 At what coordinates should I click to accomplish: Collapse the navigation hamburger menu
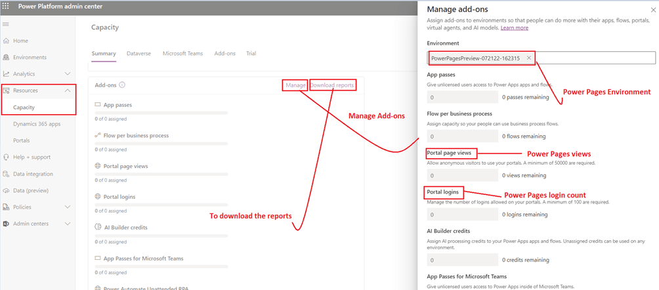click(x=6, y=24)
